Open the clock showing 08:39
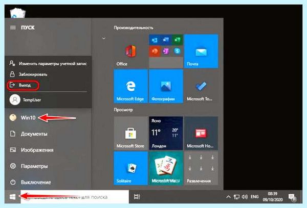The width and height of the screenshot is (307, 208). pos(273,197)
